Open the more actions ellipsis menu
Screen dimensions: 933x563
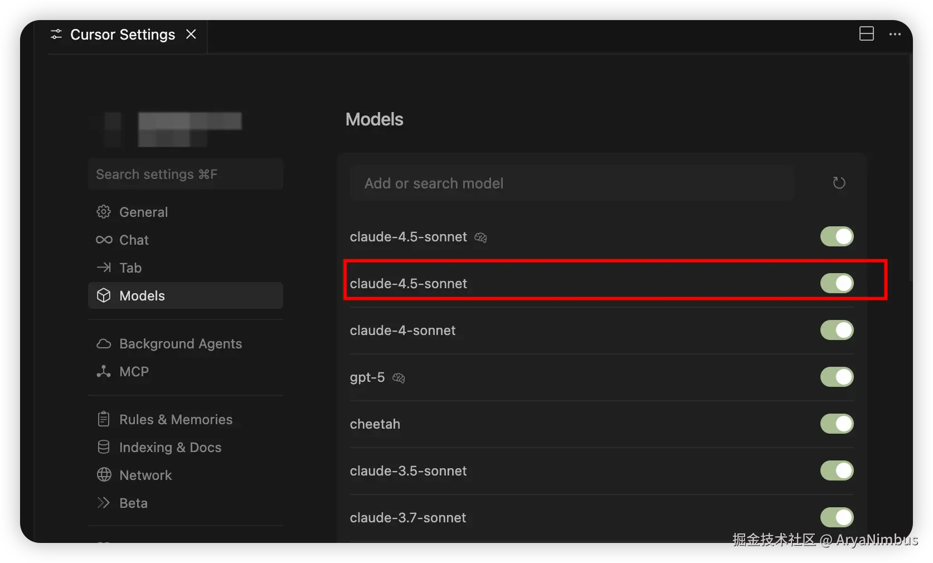[895, 34]
